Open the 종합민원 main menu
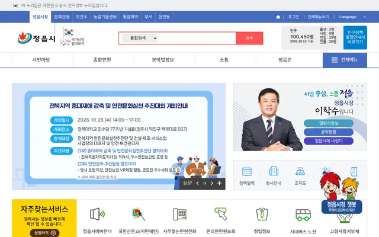This screenshot has height=237, width=379. pyautogui.click(x=103, y=60)
